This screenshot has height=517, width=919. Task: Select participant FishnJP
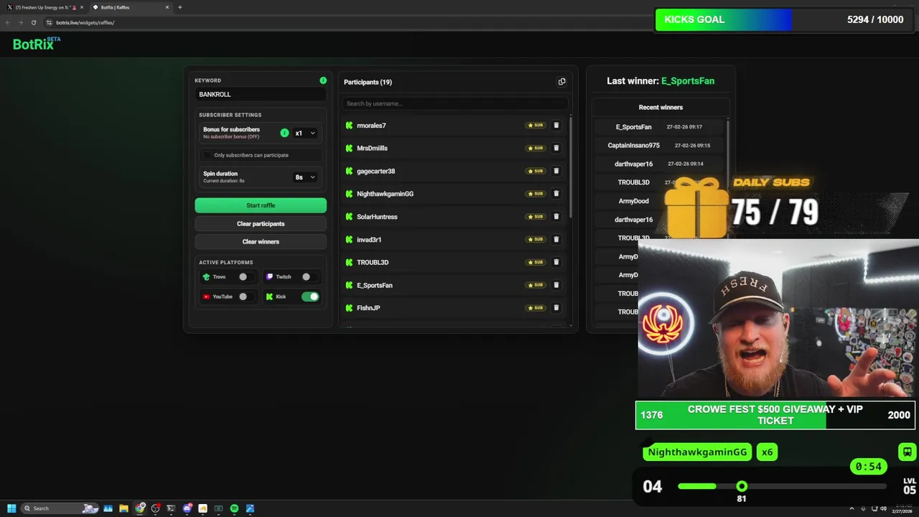pos(368,308)
